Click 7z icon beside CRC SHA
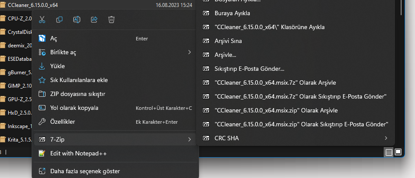Screen dimensions: 415x178 point(206,138)
